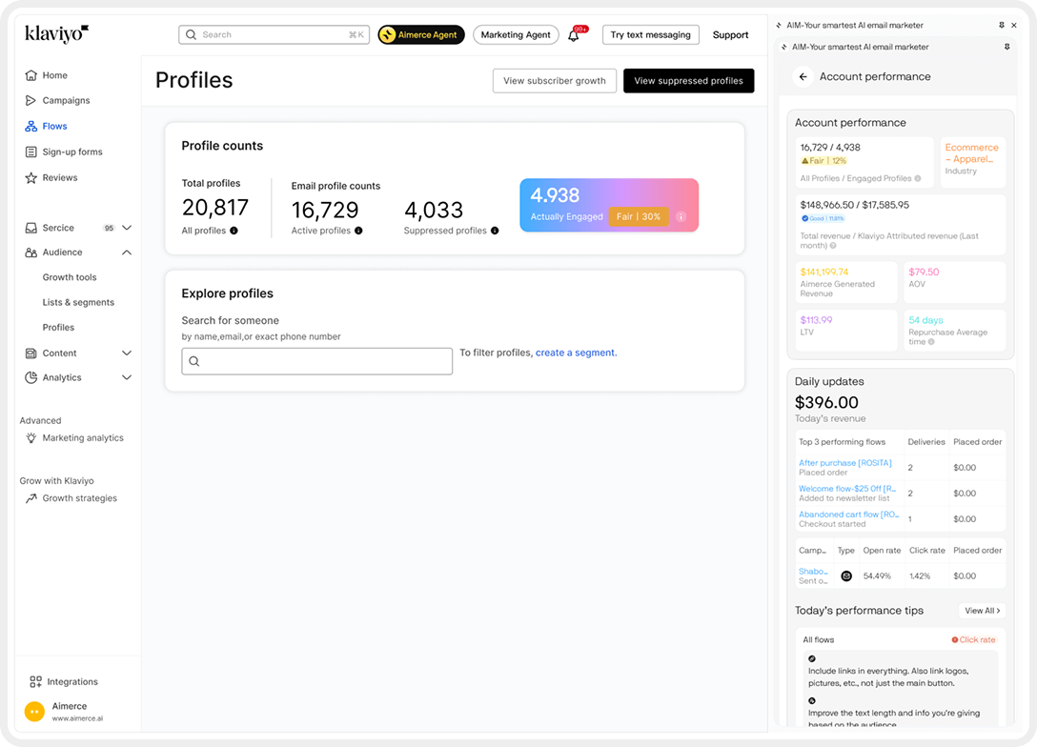Image resolution: width=1037 pixels, height=747 pixels.
Task: Switch to the Marketing Agent tab
Action: 516,34
